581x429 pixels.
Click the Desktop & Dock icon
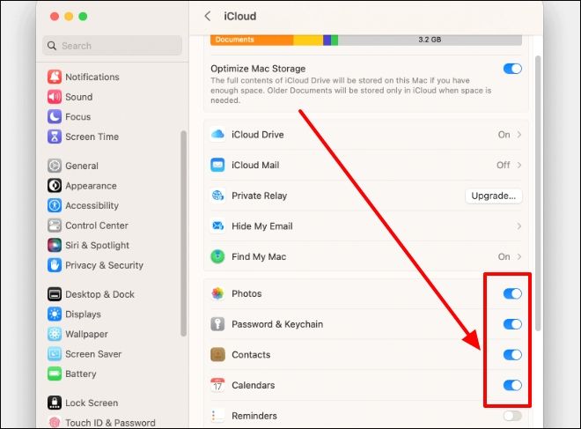(55, 294)
